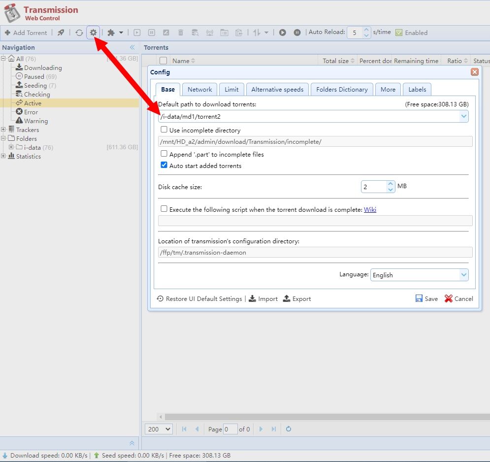The height and width of the screenshot is (462, 490).
Task: Open the Wiki link
Action: pyautogui.click(x=370, y=209)
